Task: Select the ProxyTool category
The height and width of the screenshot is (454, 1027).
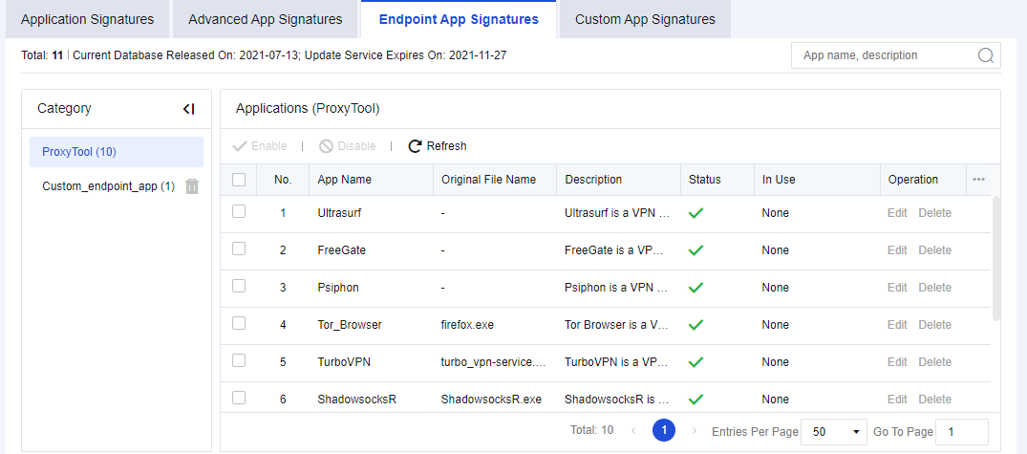Action: tap(79, 152)
